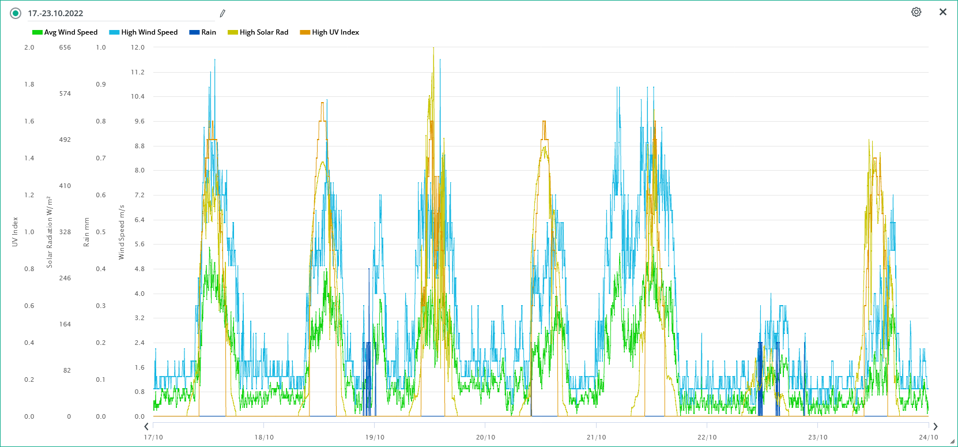This screenshot has height=447, width=958.
Task: Toggle High UV Index legend label
Action: (335, 32)
